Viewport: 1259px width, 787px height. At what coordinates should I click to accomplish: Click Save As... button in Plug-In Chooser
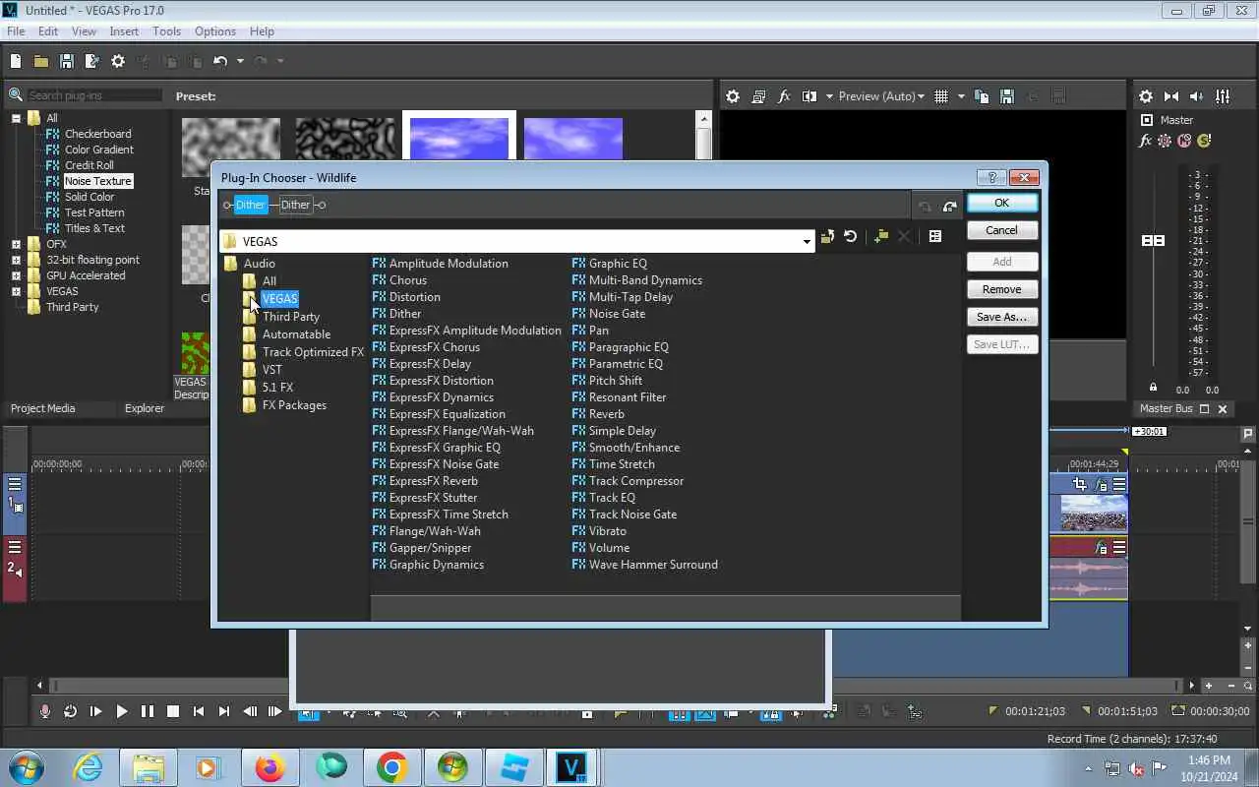[1001, 317]
